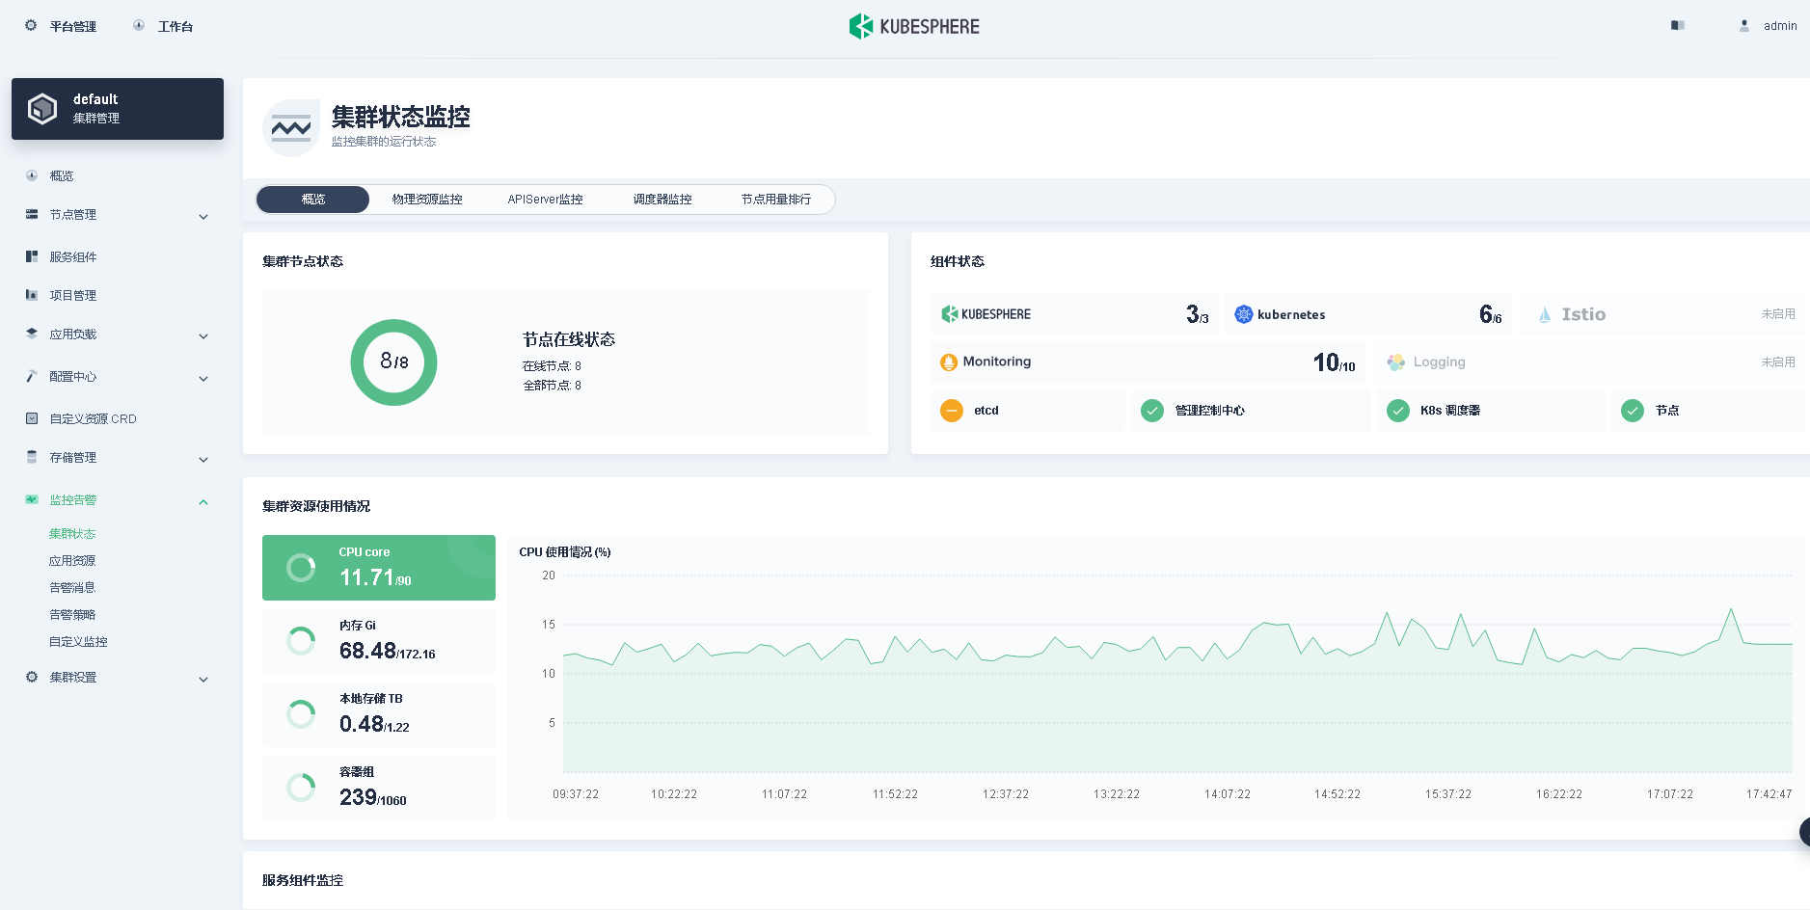
Task: Click the K8s 调度器 green check icon
Action: point(1398,411)
